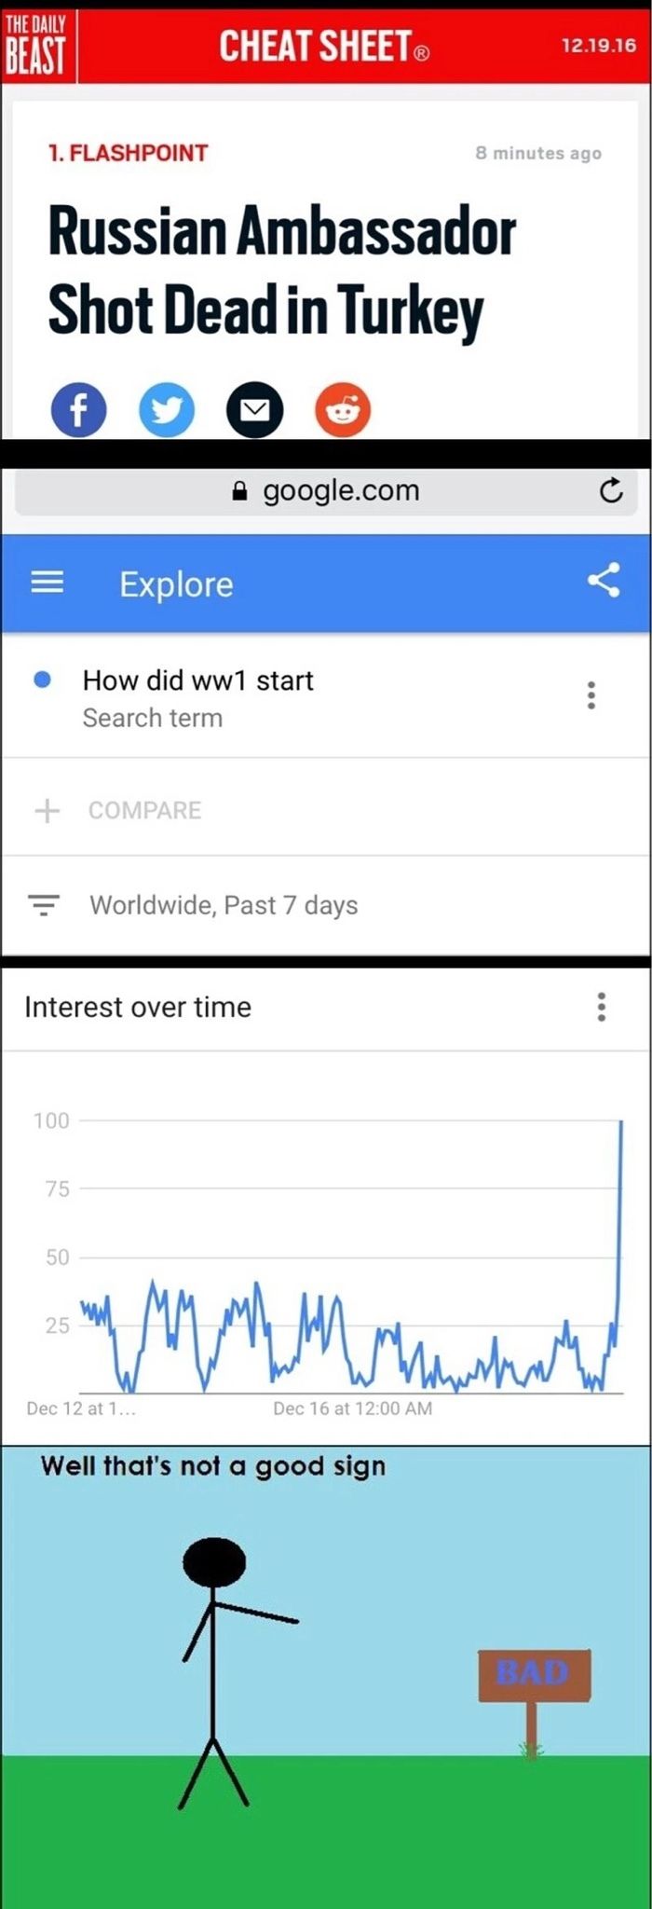Click the BAD sign in the cartoon
The width and height of the screenshot is (652, 1909).
pyautogui.click(x=534, y=1671)
